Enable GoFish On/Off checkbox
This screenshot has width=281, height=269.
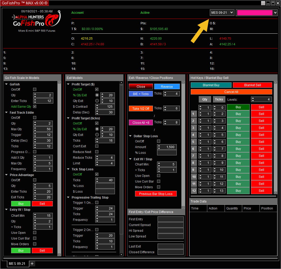[35, 89]
